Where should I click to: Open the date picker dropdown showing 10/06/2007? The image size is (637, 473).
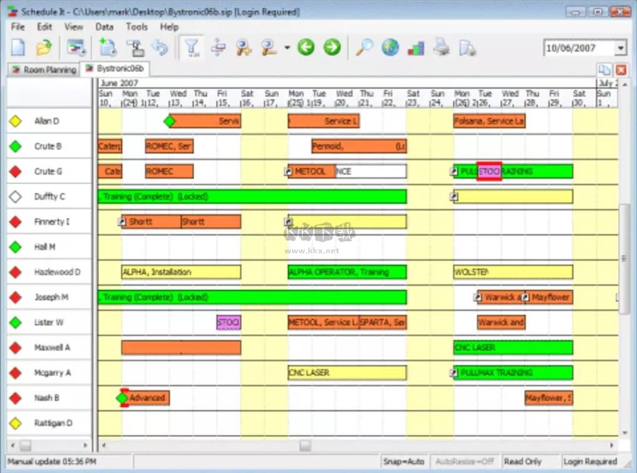pos(621,48)
